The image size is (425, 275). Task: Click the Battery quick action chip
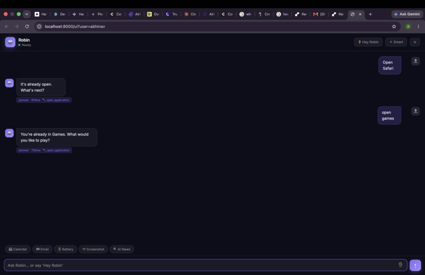(65, 249)
